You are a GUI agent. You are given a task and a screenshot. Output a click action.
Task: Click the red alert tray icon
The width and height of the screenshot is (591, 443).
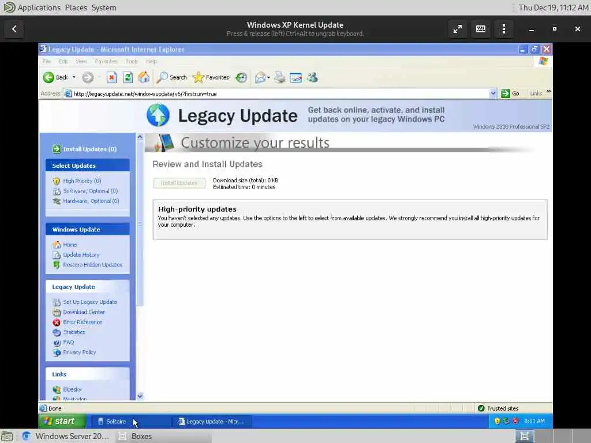(x=515, y=421)
